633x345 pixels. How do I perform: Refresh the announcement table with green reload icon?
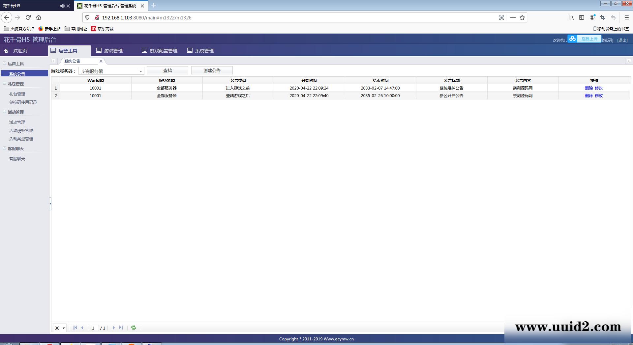pyautogui.click(x=134, y=328)
